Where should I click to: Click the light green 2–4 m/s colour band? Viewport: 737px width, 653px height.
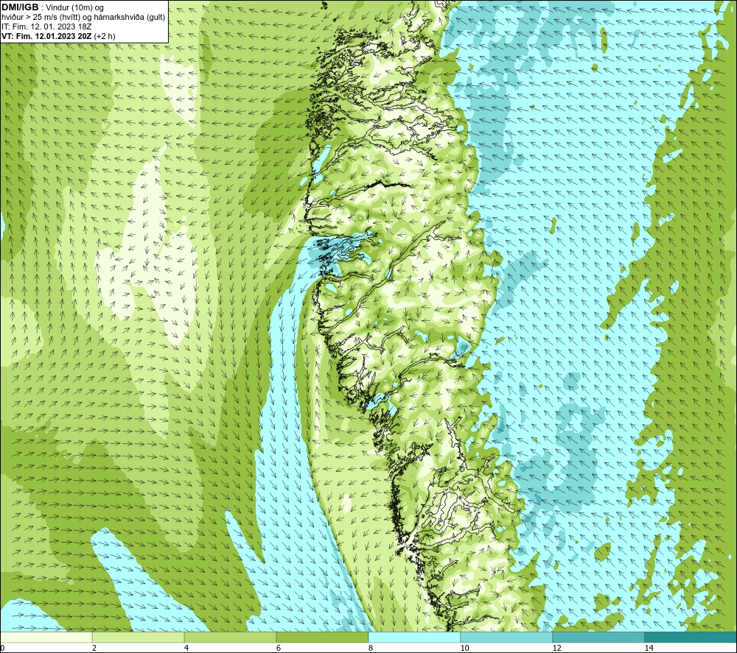click(139, 637)
